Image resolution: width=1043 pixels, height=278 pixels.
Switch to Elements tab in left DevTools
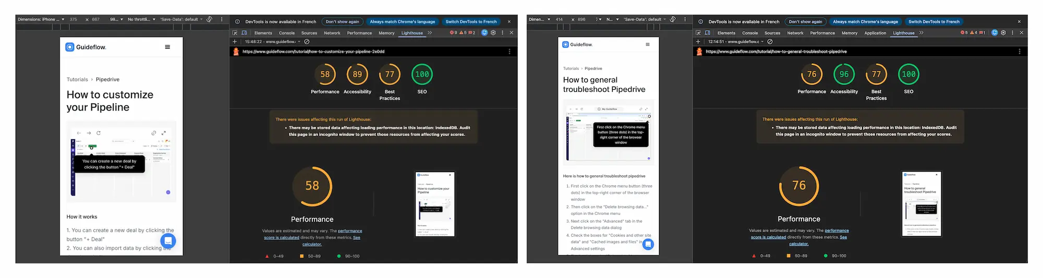pyautogui.click(x=263, y=33)
